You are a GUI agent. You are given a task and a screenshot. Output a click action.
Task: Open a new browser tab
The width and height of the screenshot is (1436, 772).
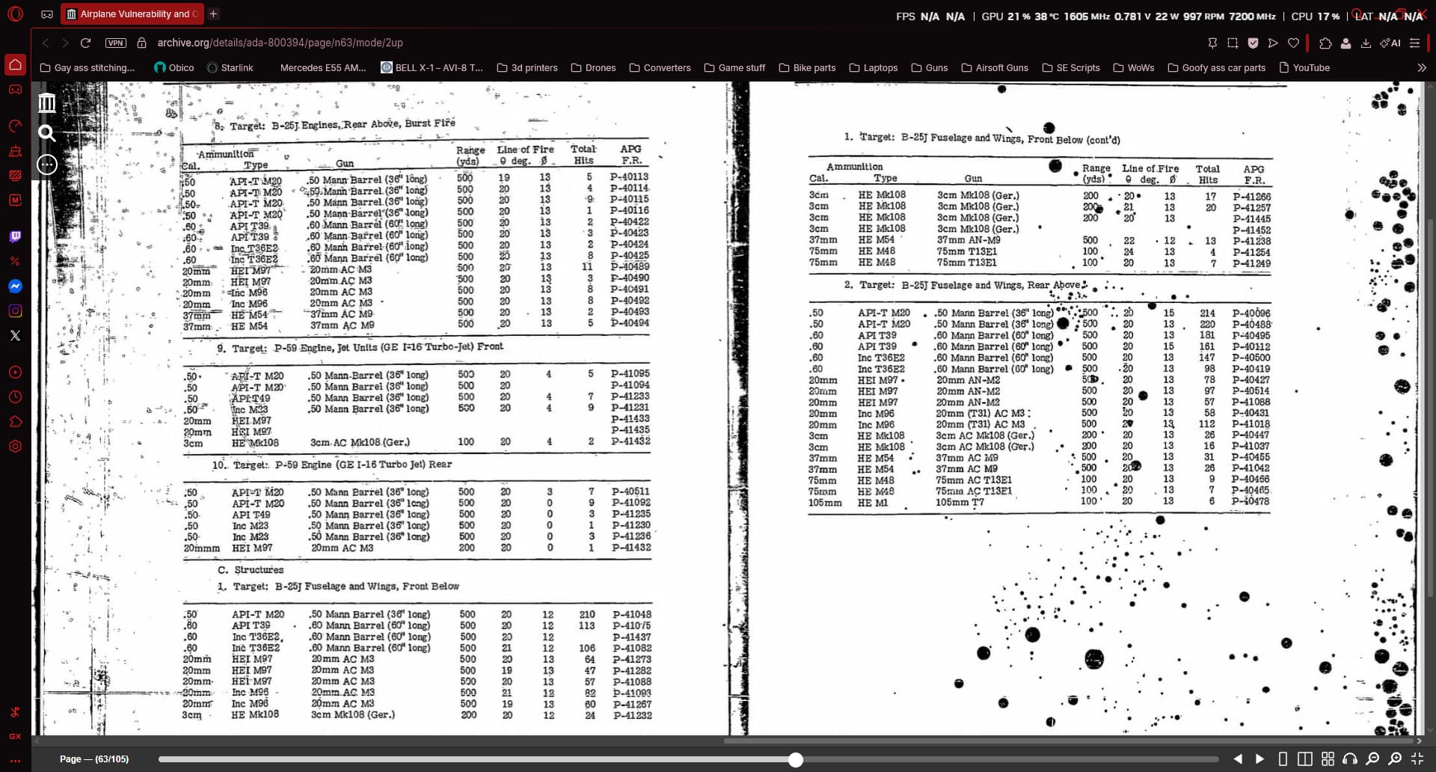coord(213,13)
